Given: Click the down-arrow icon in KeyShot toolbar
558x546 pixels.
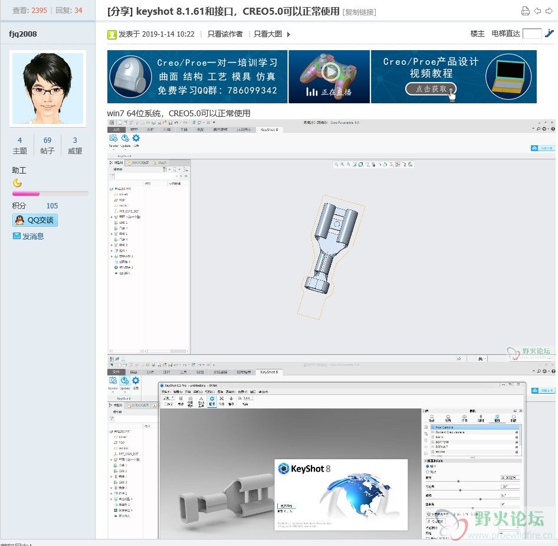Looking at the screenshot, I should (x=231, y=399).
